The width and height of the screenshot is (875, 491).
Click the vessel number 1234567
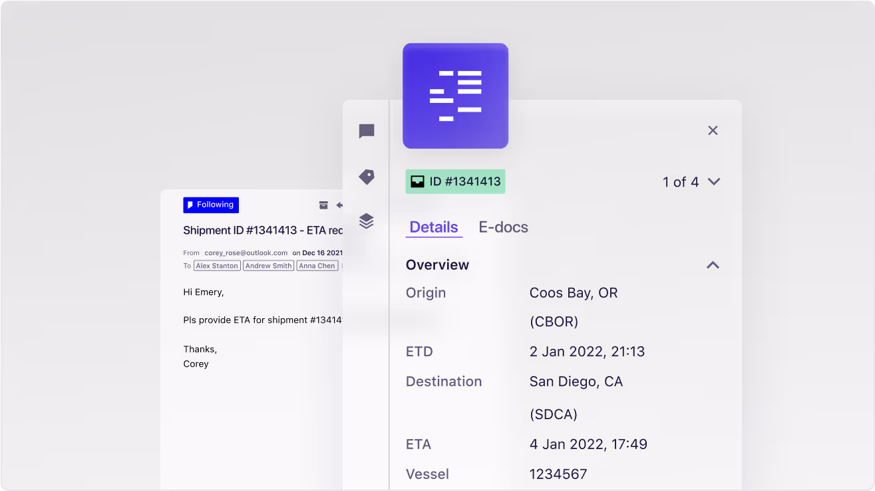tap(558, 474)
